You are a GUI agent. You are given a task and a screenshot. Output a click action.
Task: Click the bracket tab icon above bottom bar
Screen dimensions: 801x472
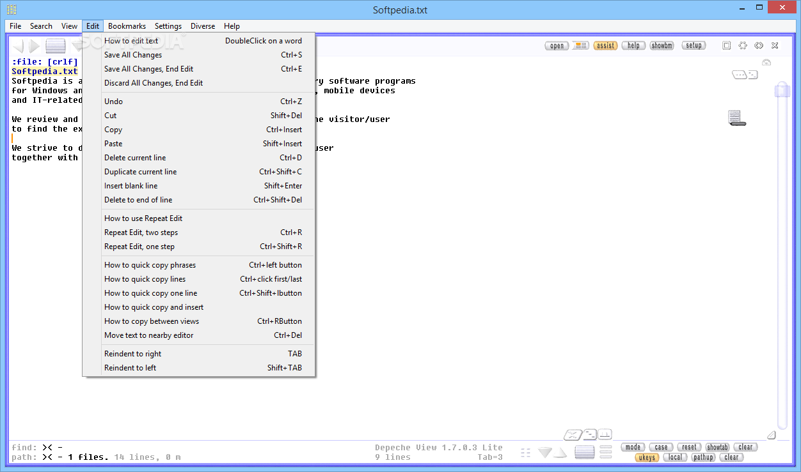click(x=605, y=434)
